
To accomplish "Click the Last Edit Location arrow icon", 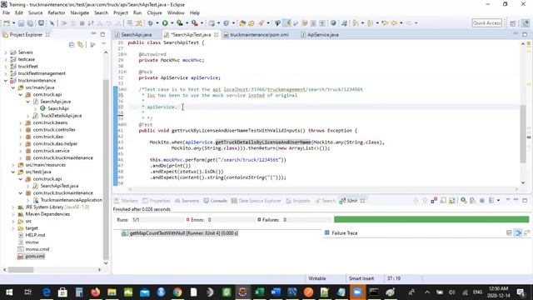I will coord(385,23).
